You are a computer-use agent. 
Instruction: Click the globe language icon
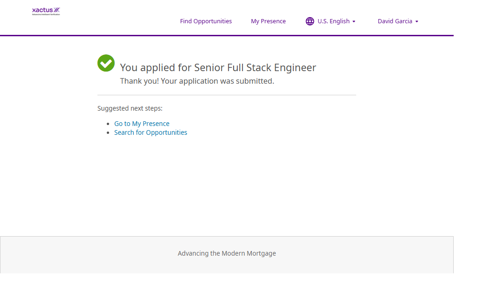310,21
